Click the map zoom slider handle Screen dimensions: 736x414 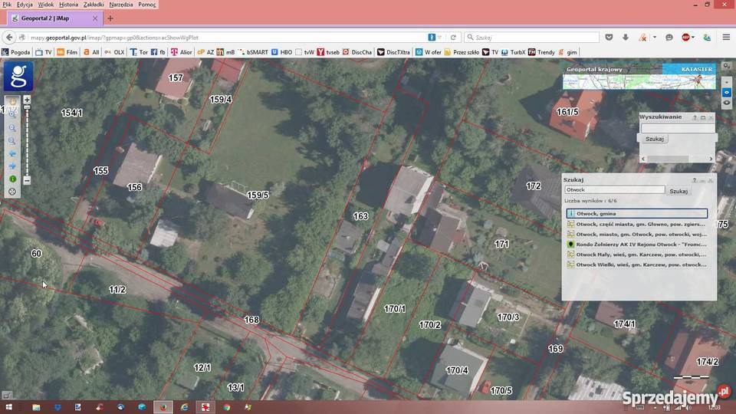tap(27, 108)
